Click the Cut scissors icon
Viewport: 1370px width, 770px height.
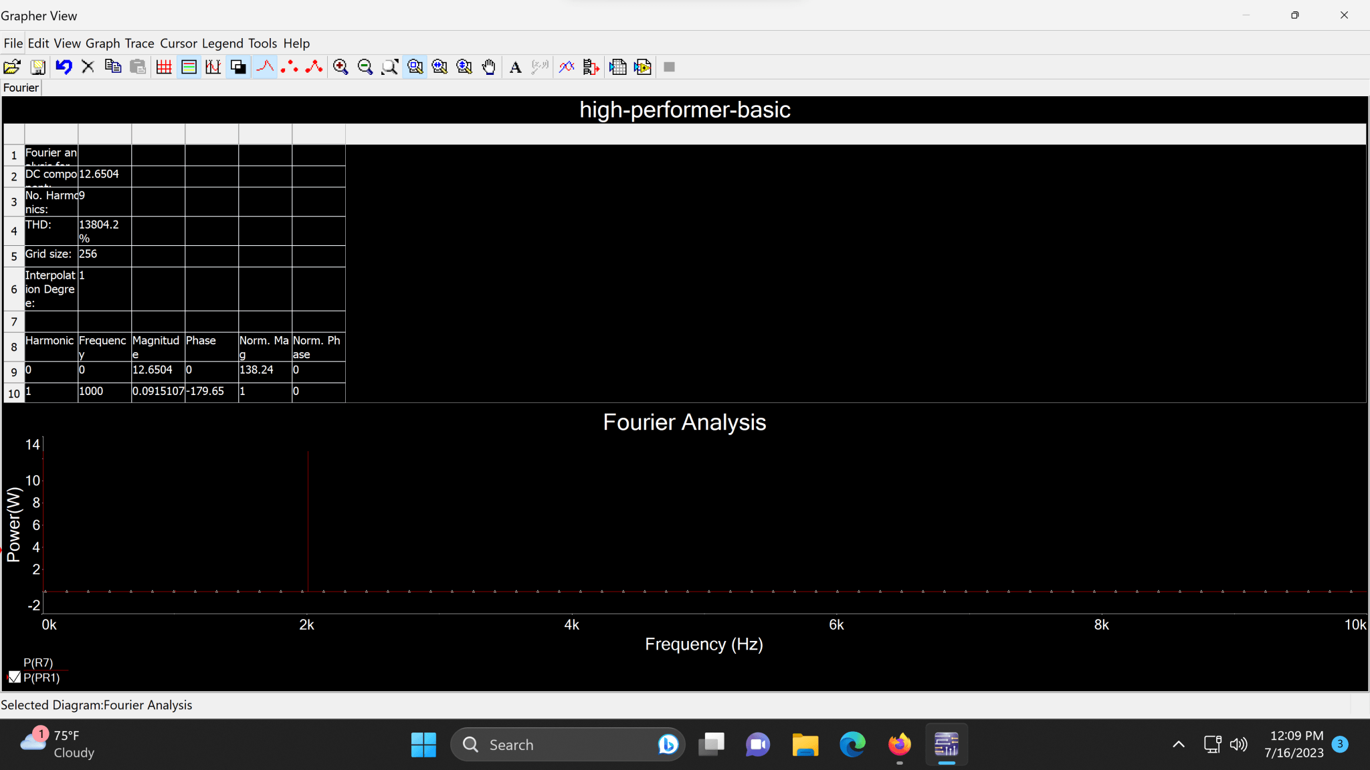click(x=88, y=67)
